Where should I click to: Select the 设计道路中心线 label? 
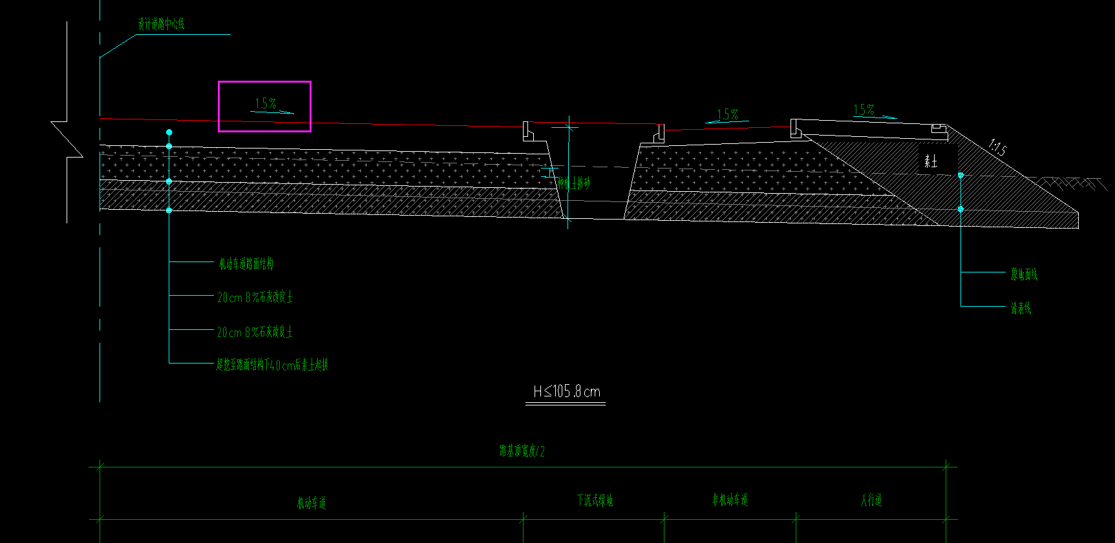click(x=161, y=24)
